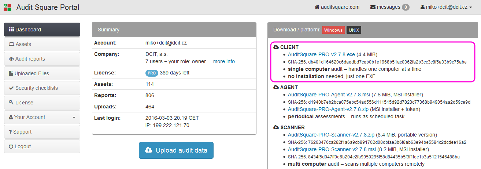This screenshot has width=481, height=169.
Task: Click the Summary panel header
Action: click(174, 30)
